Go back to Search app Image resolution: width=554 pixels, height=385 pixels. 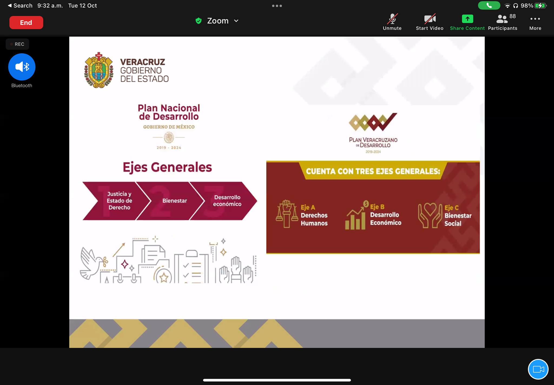[x=20, y=6]
